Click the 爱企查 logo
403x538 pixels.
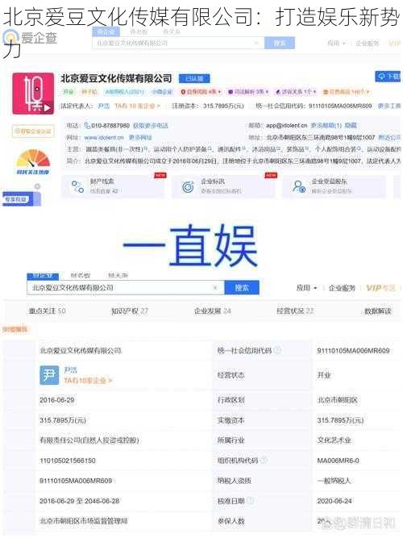point(30,39)
